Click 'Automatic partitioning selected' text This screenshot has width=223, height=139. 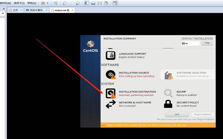[136, 95]
